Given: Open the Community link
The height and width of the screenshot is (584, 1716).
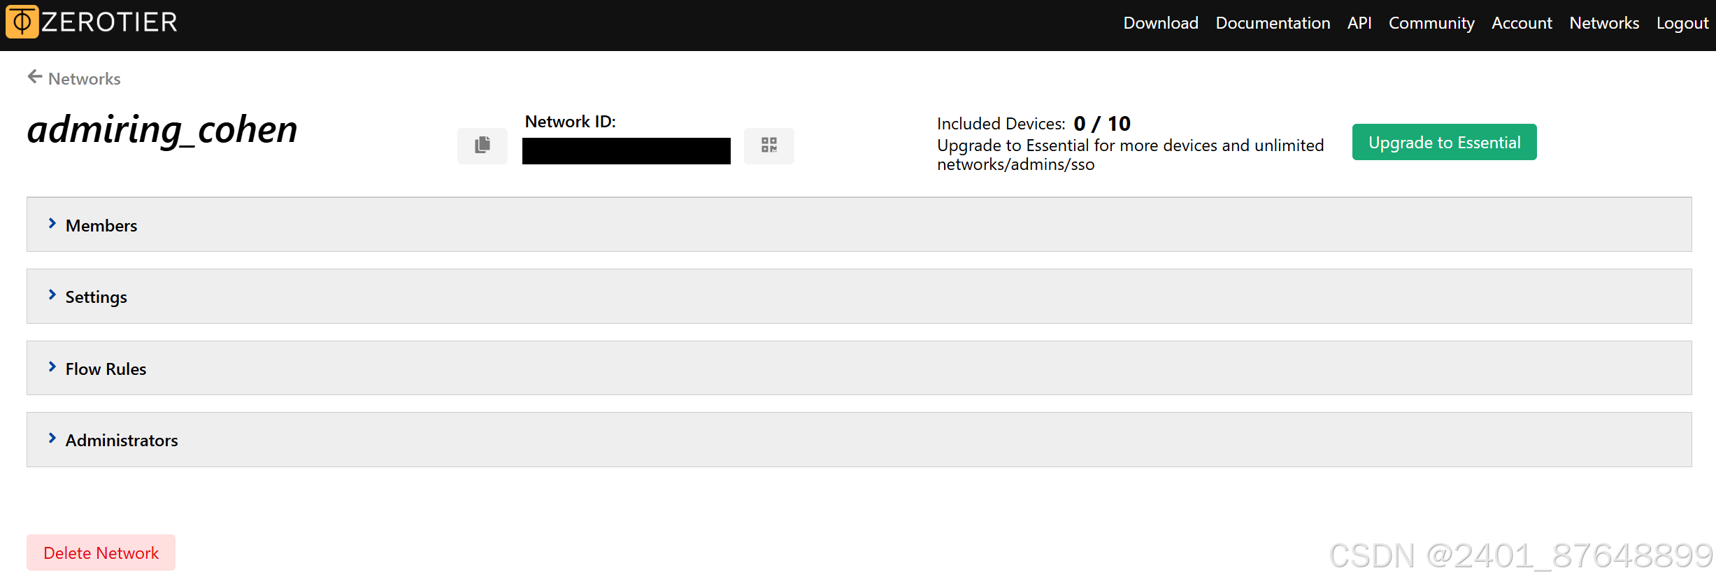Looking at the screenshot, I should point(1431,23).
